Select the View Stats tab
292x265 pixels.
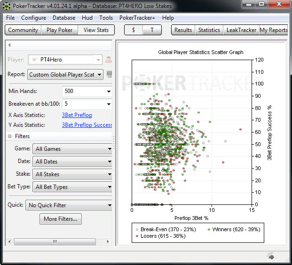pyautogui.click(x=96, y=30)
